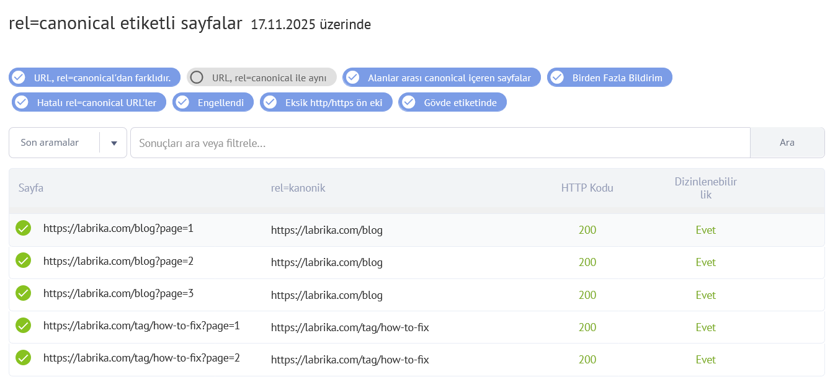The height and width of the screenshot is (382, 830).
Task: Click the check icon on "Eksik http/https ön eki"
Action: pos(269,102)
